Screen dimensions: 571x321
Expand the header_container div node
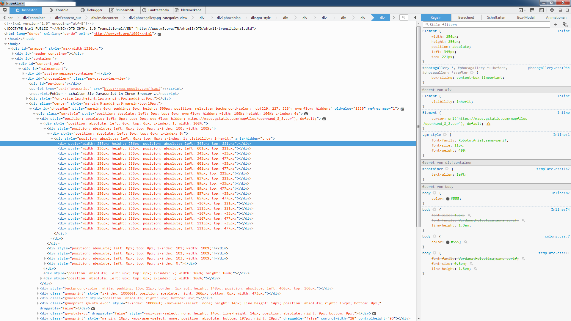point(13,54)
